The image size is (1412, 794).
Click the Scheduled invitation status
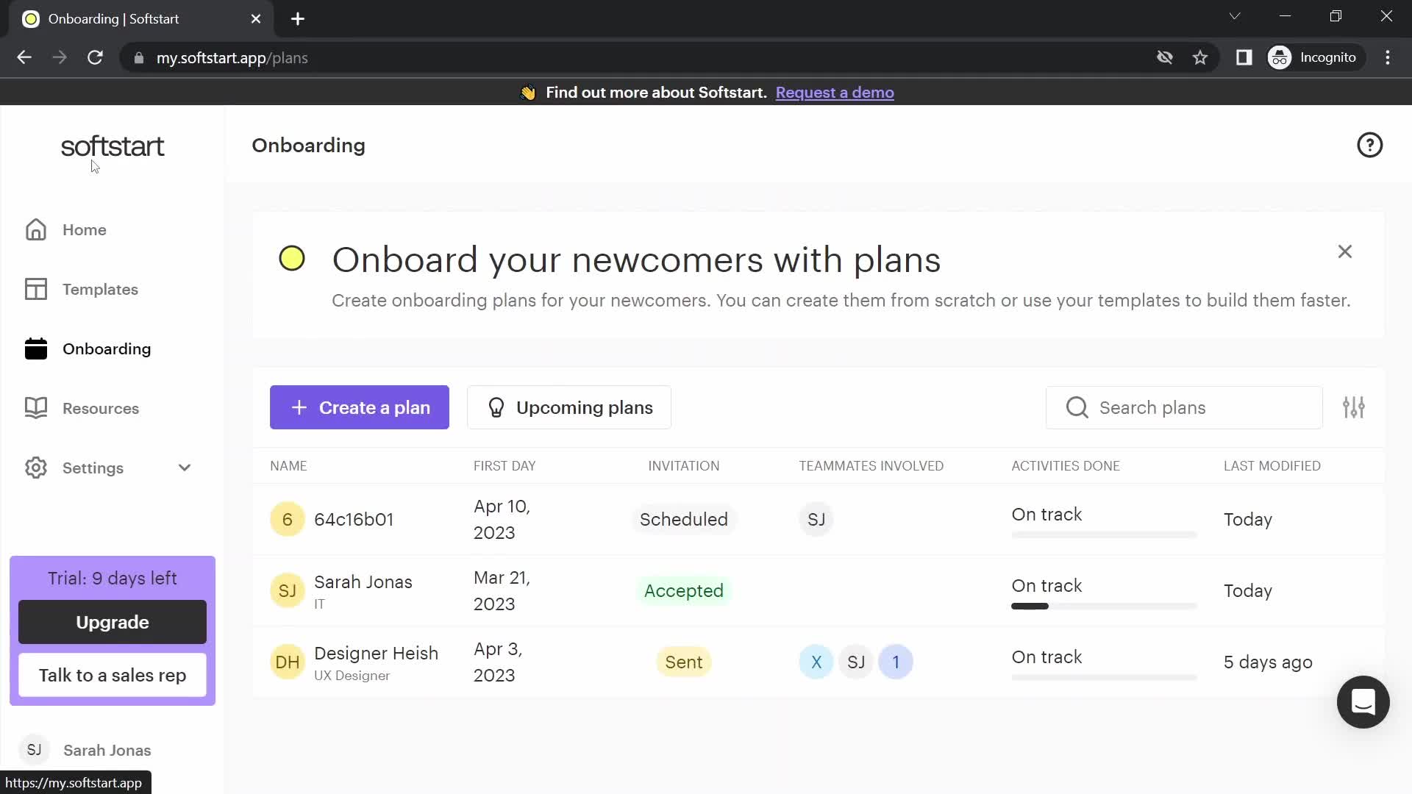pyautogui.click(x=684, y=520)
